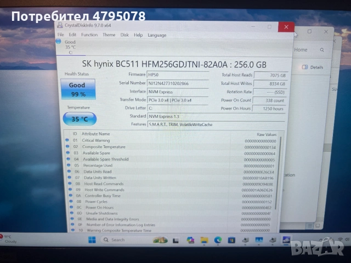The height and width of the screenshot is (263, 351).
Task: Click the Home item in the background Explorer window
Action: (301, 50)
